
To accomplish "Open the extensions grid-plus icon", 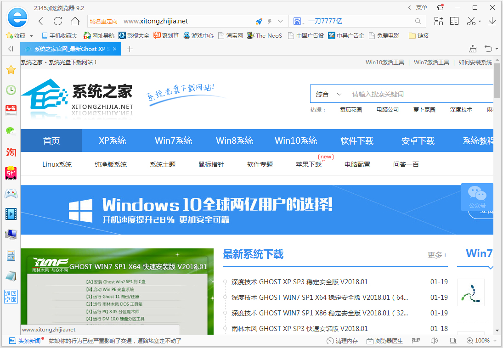I will tap(439, 21).
